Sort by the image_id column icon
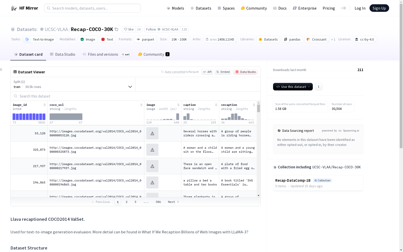The image size is (403, 252). click(45, 105)
